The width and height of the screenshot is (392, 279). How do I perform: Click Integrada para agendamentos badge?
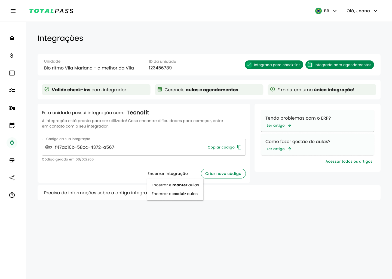click(340, 65)
